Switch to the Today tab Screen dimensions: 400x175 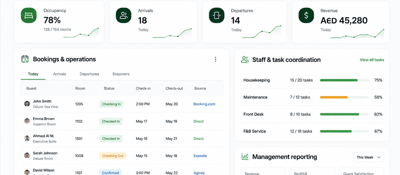point(33,74)
